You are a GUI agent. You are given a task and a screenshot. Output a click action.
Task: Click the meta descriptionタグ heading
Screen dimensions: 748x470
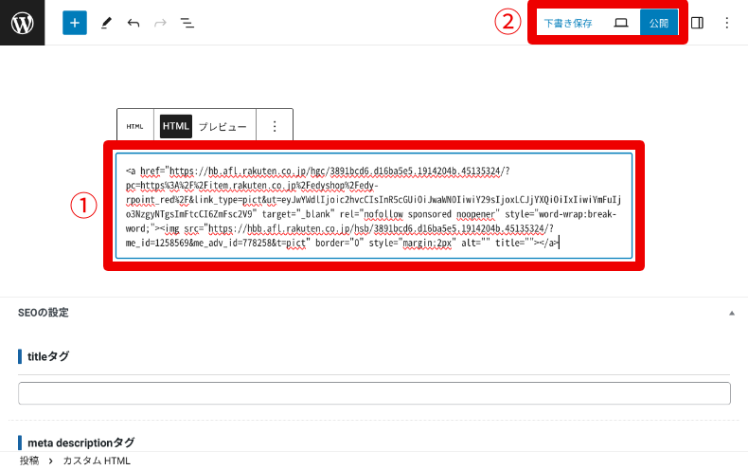[80, 443]
